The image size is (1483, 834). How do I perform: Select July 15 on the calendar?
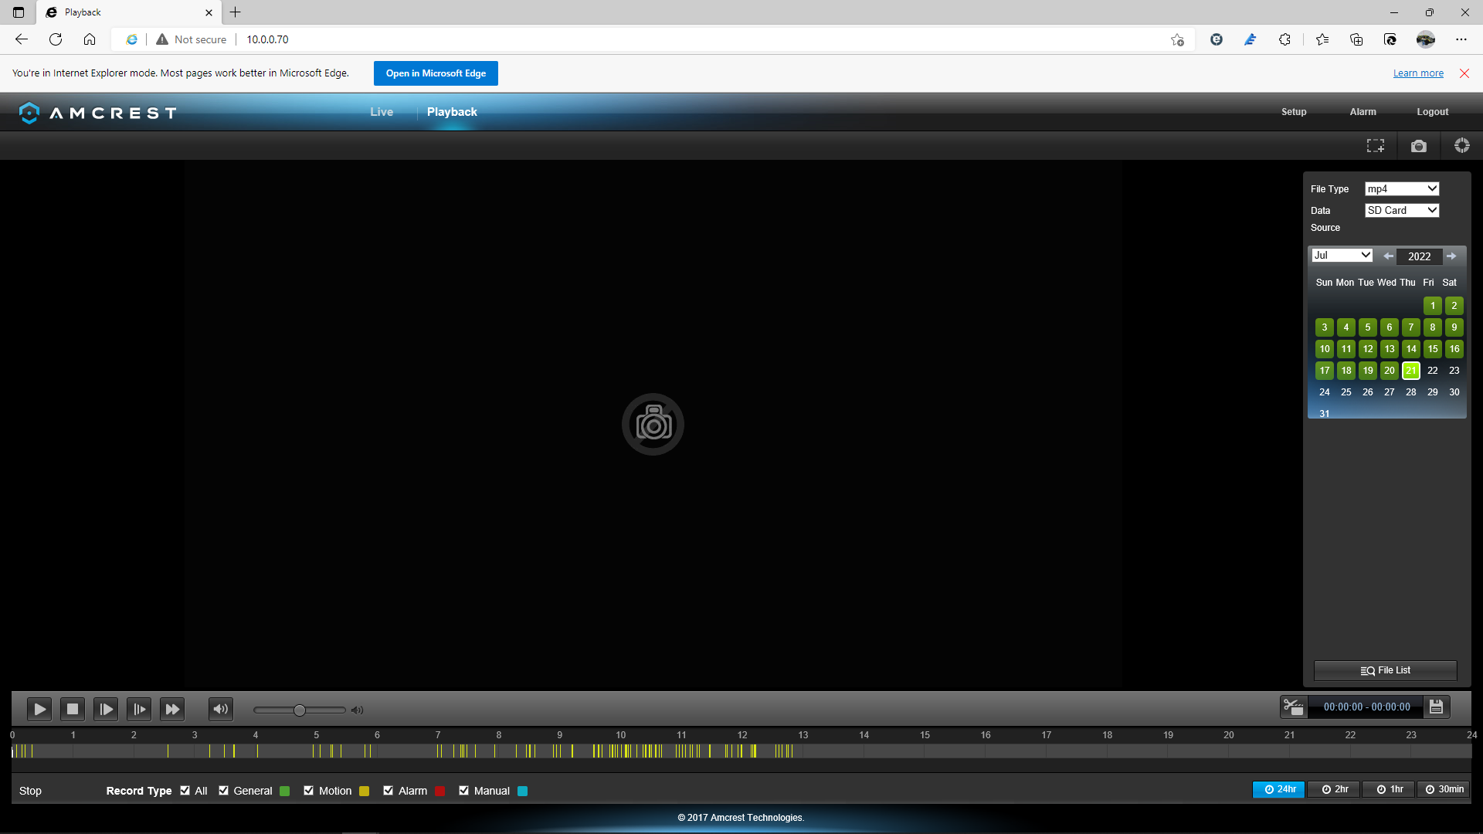point(1433,349)
